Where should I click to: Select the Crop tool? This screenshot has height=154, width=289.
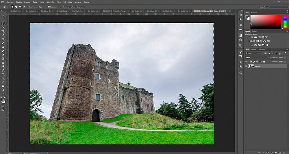(3, 31)
